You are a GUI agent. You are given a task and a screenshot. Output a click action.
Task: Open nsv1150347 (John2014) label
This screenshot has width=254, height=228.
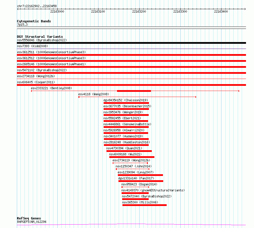[134, 166]
